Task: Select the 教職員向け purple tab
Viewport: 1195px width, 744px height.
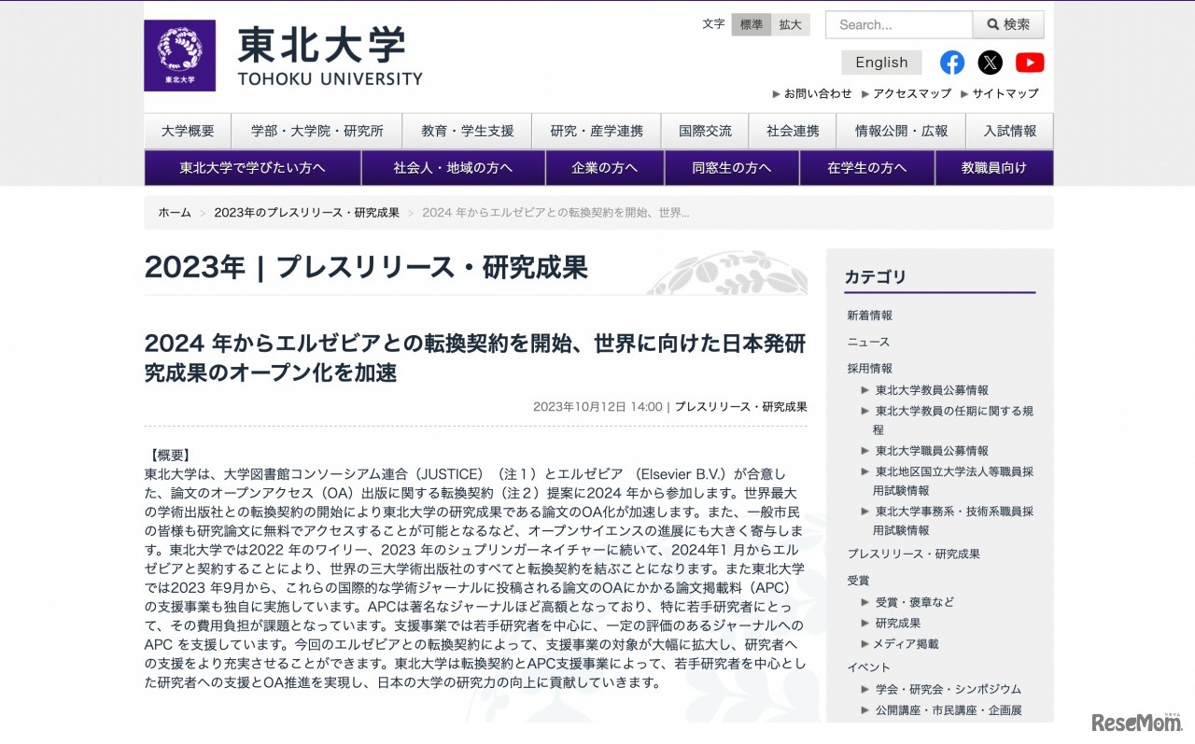Action: coord(994,166)
